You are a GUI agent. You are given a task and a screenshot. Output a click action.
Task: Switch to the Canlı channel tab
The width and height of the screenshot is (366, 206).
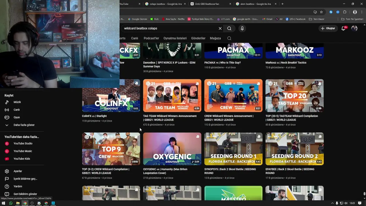(x=135, y=38)
